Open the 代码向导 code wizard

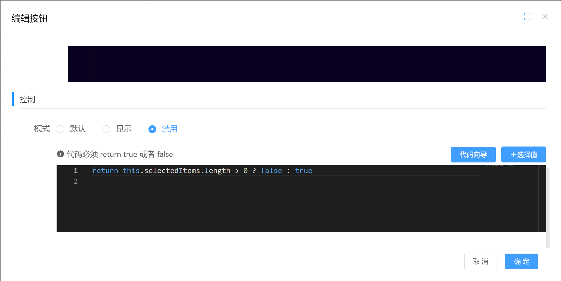pos(473,155)
